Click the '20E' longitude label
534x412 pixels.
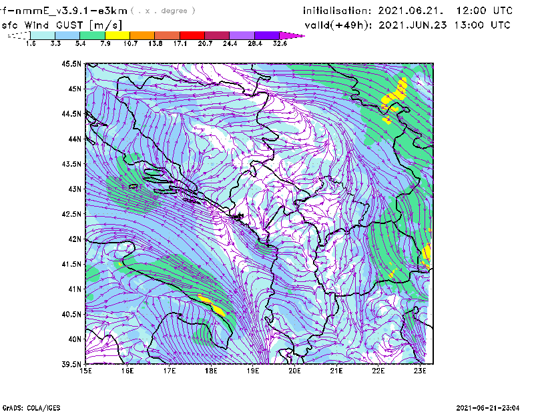click(294, 371)
